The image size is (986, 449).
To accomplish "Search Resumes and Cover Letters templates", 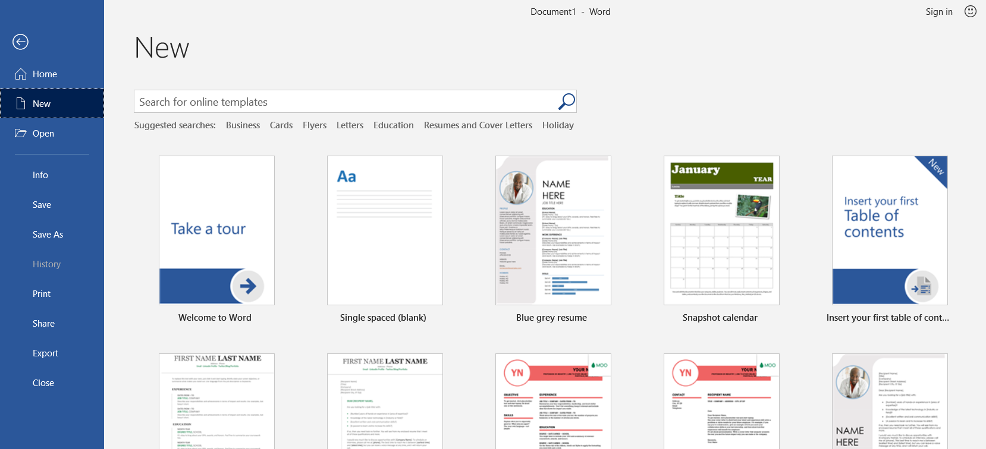I will click(478, 125).
